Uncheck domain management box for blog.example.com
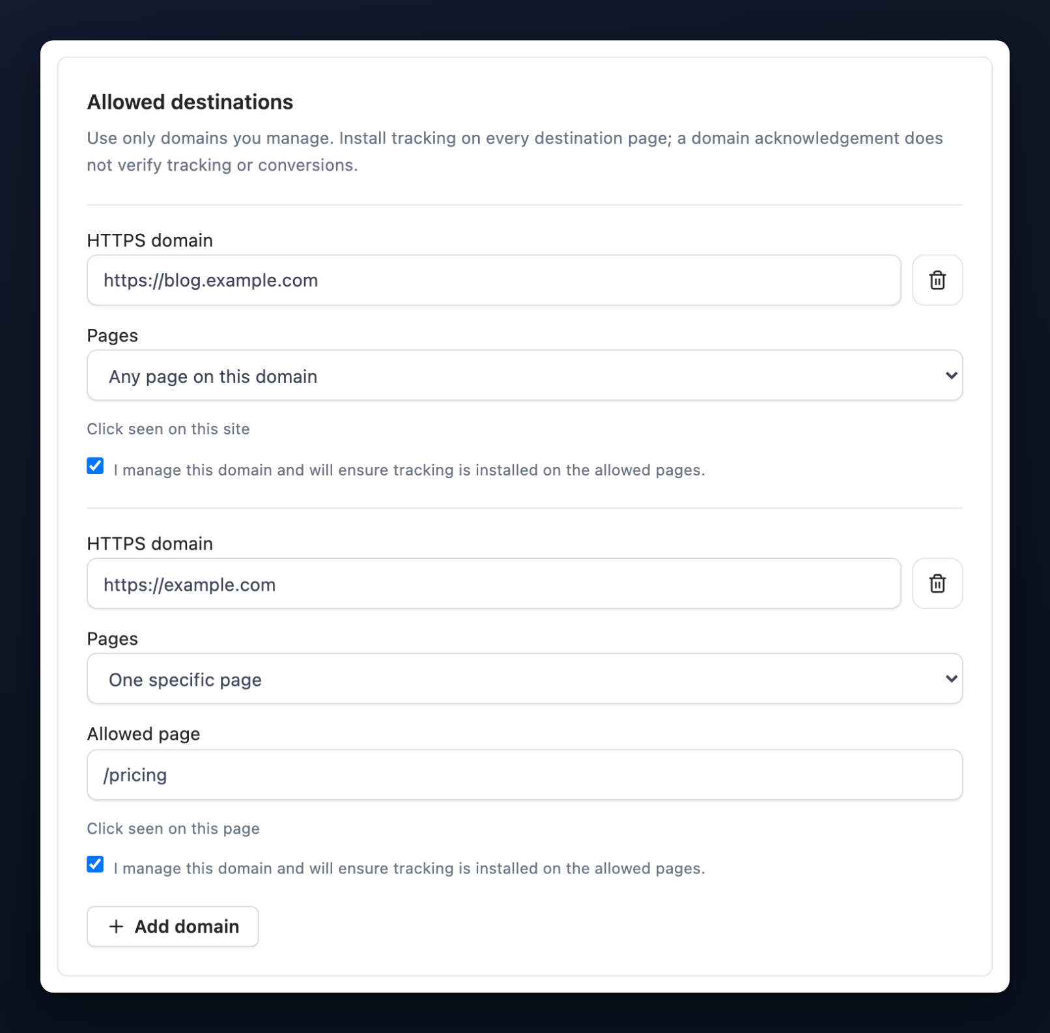The width and height of the screenshot is (1050, 1033). (x=95, y=466)
